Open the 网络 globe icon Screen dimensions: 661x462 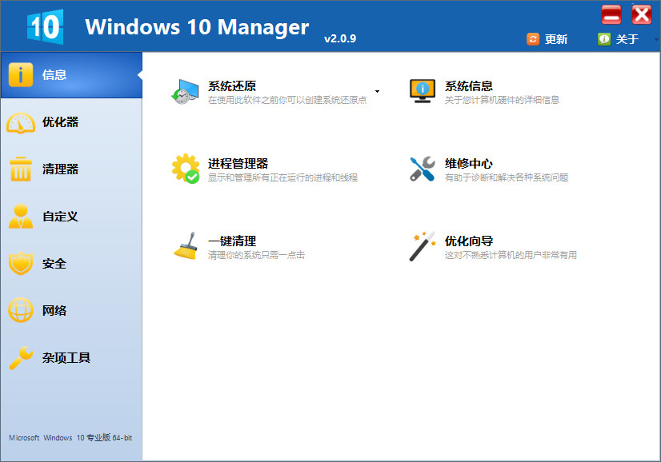[x=20, y=310]
